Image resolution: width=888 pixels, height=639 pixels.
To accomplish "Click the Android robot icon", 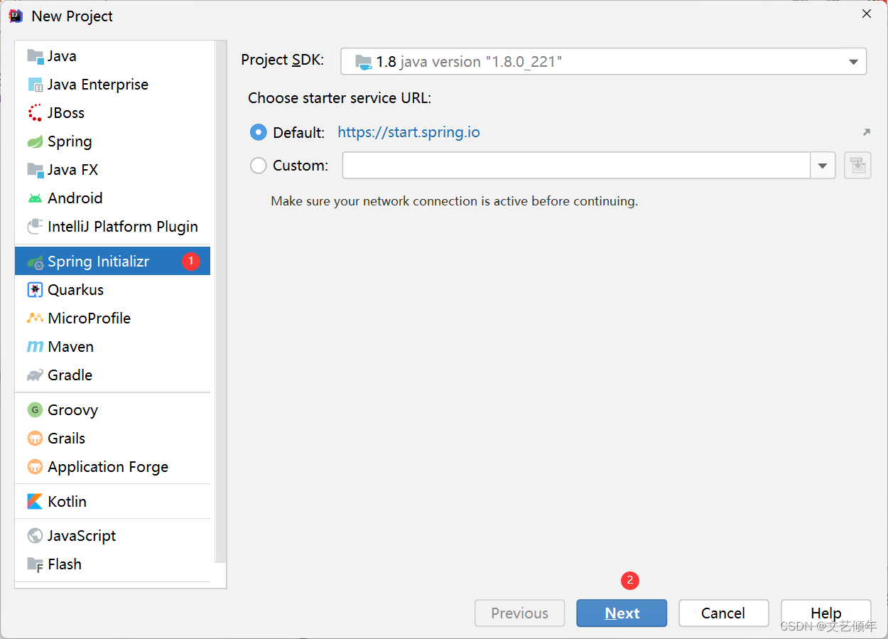I will (35, 198).
